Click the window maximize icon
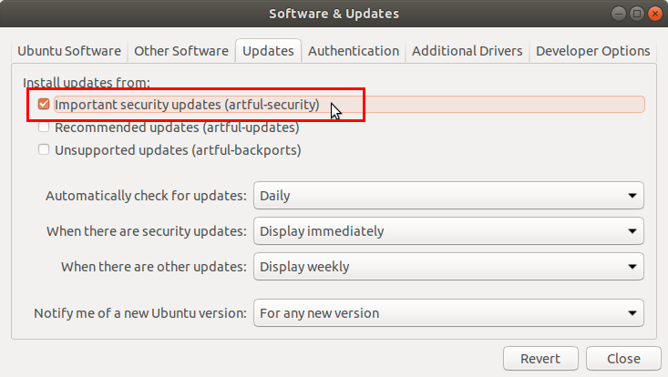This screenshot has width=668, height=377. [x=635, y=14]
